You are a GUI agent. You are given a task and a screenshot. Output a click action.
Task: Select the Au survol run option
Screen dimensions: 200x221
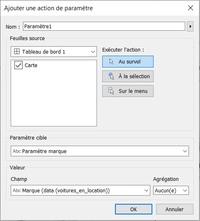[128, 61]
